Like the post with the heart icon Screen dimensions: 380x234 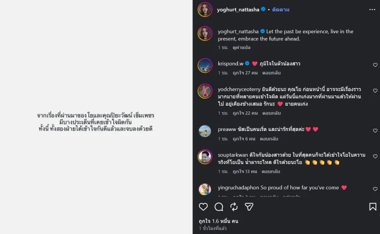click(x=203, y=206)
